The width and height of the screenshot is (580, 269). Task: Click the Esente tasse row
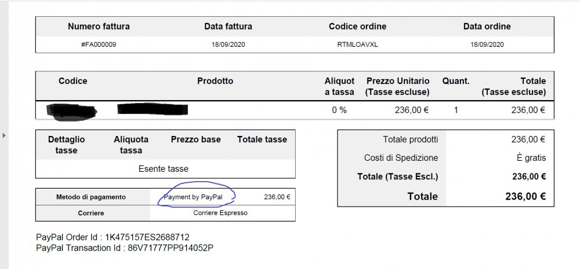click(x=164, y=169)
